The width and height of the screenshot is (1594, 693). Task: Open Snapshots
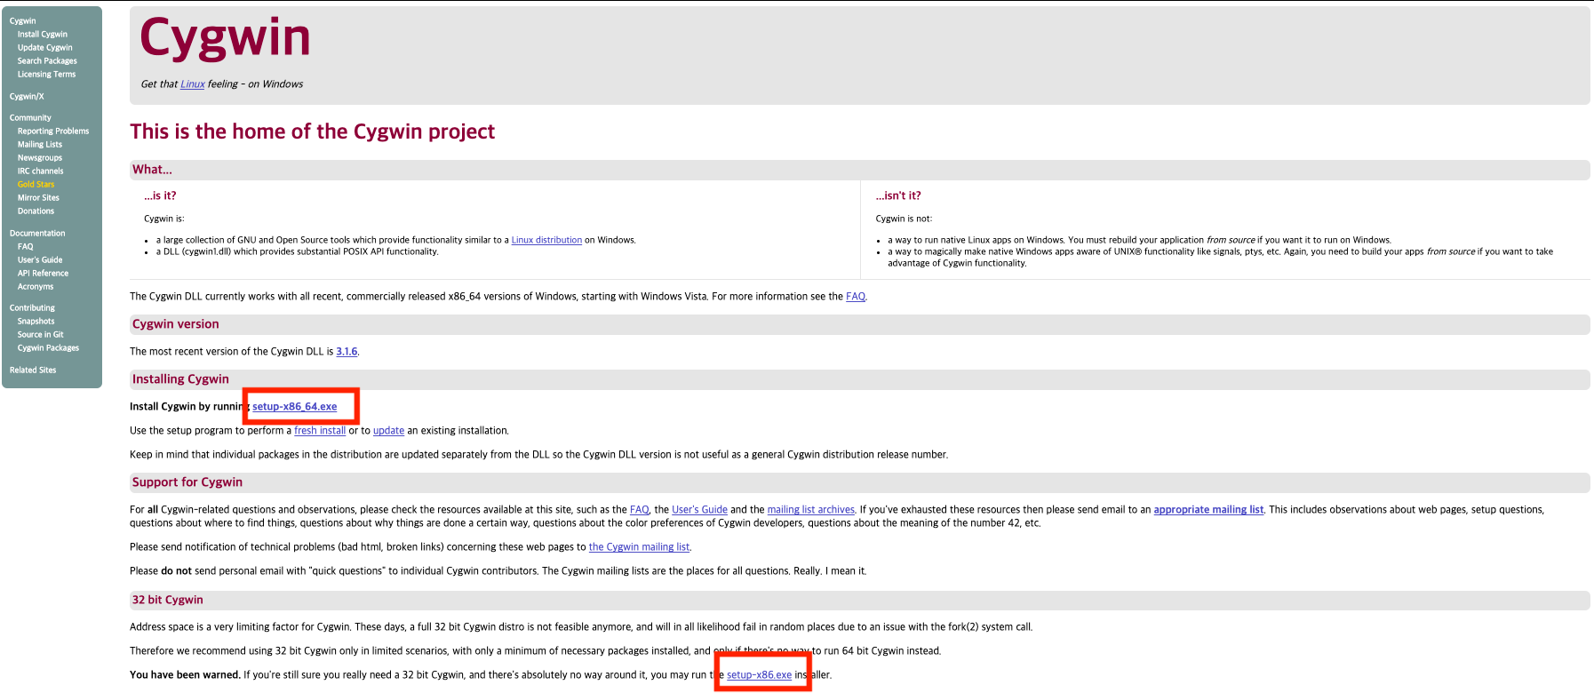click(36, 321)
